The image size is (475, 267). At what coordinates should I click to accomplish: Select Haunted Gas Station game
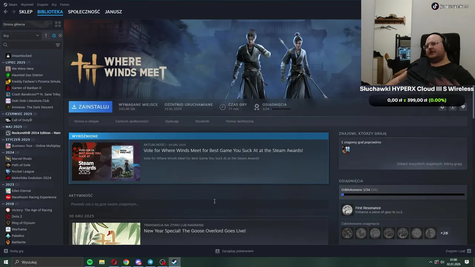[x=27, y=75]
